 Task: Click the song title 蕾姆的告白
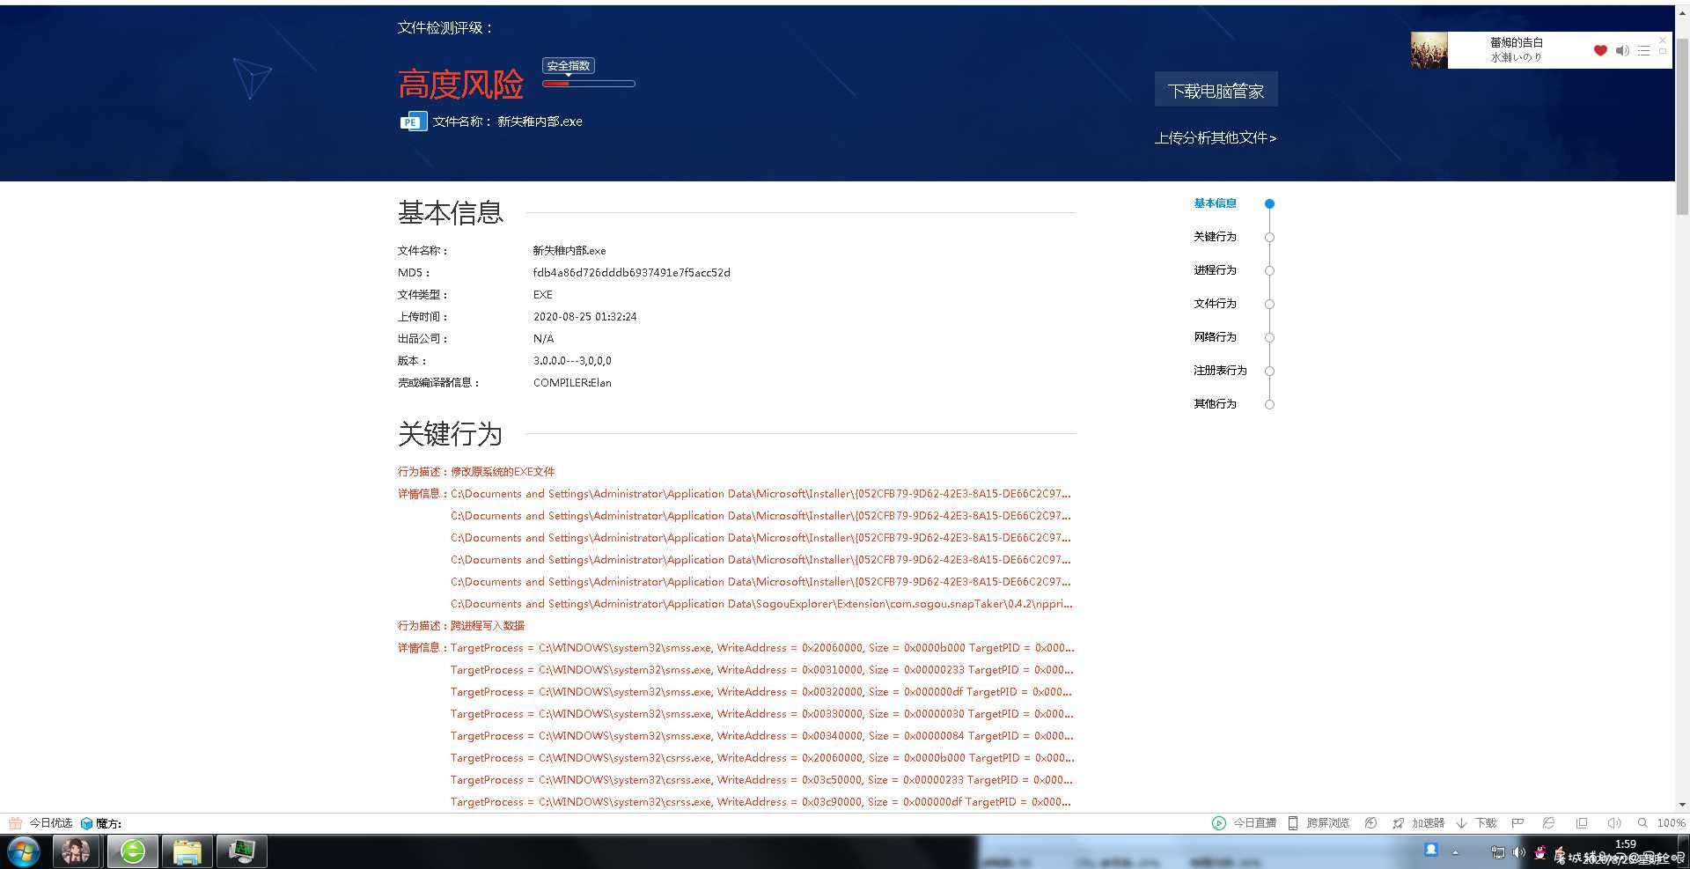[x=1516, y=42]
